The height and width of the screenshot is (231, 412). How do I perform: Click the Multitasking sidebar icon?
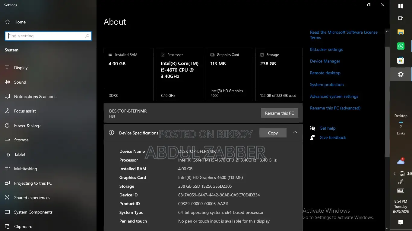click(8, 169)
